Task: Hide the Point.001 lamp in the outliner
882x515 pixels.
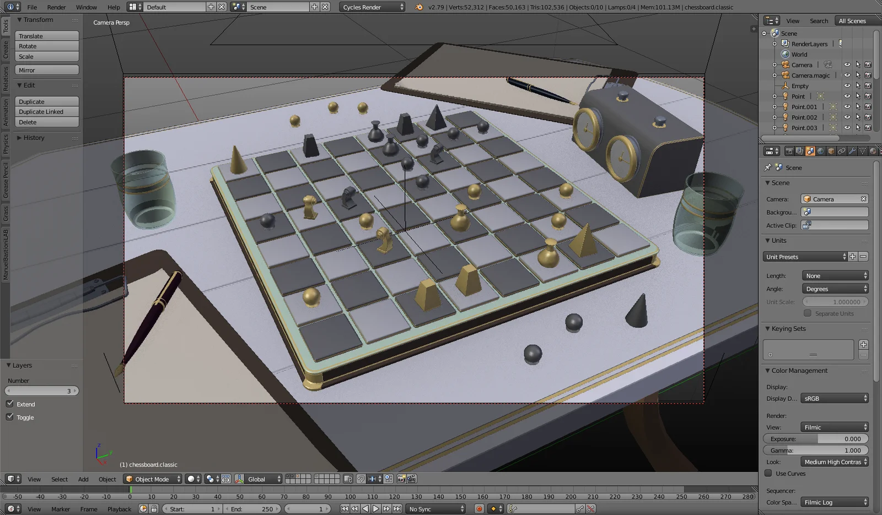Action: 848,106
